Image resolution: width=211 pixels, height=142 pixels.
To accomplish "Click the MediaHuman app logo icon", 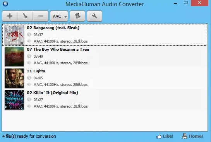I will click(x=5, y=3).
